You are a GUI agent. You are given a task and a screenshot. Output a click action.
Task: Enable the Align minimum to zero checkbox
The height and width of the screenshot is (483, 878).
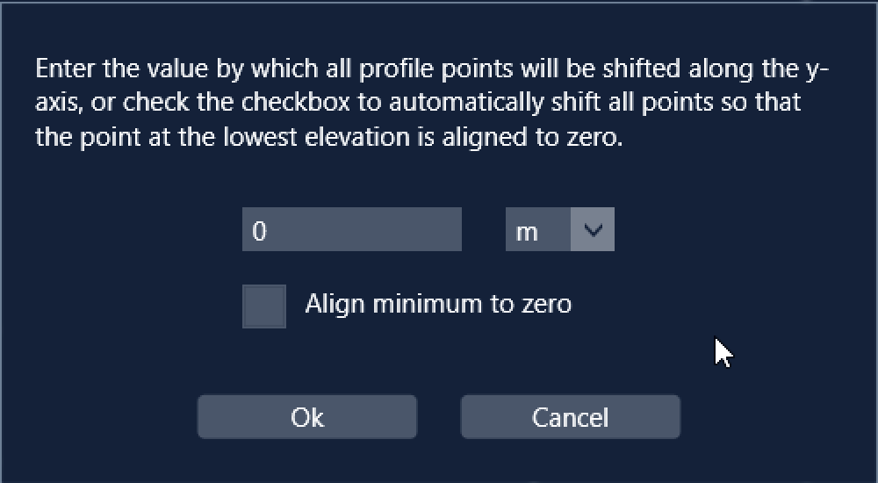(263, 306)
